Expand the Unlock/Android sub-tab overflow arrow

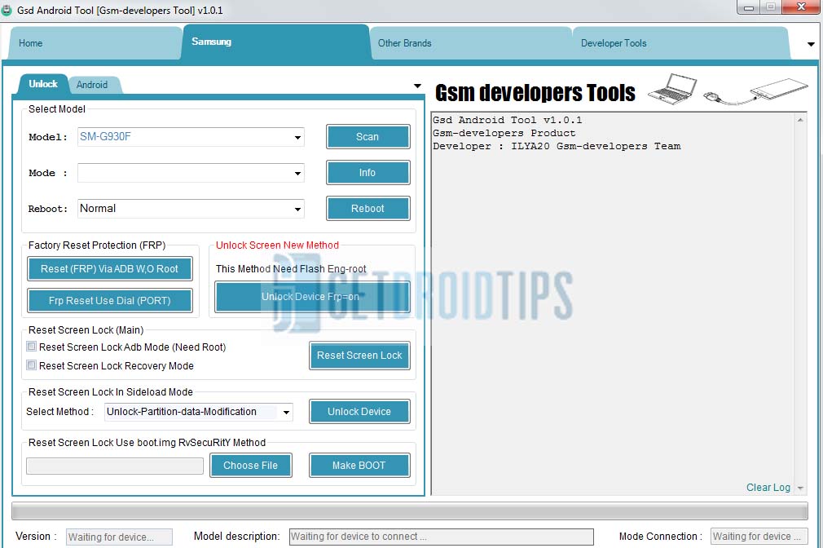click(x=417, y=86)
